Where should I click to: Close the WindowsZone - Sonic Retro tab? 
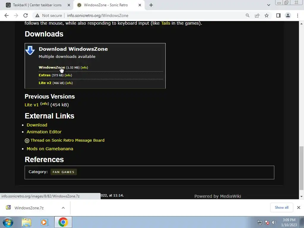tap(140, 5)
